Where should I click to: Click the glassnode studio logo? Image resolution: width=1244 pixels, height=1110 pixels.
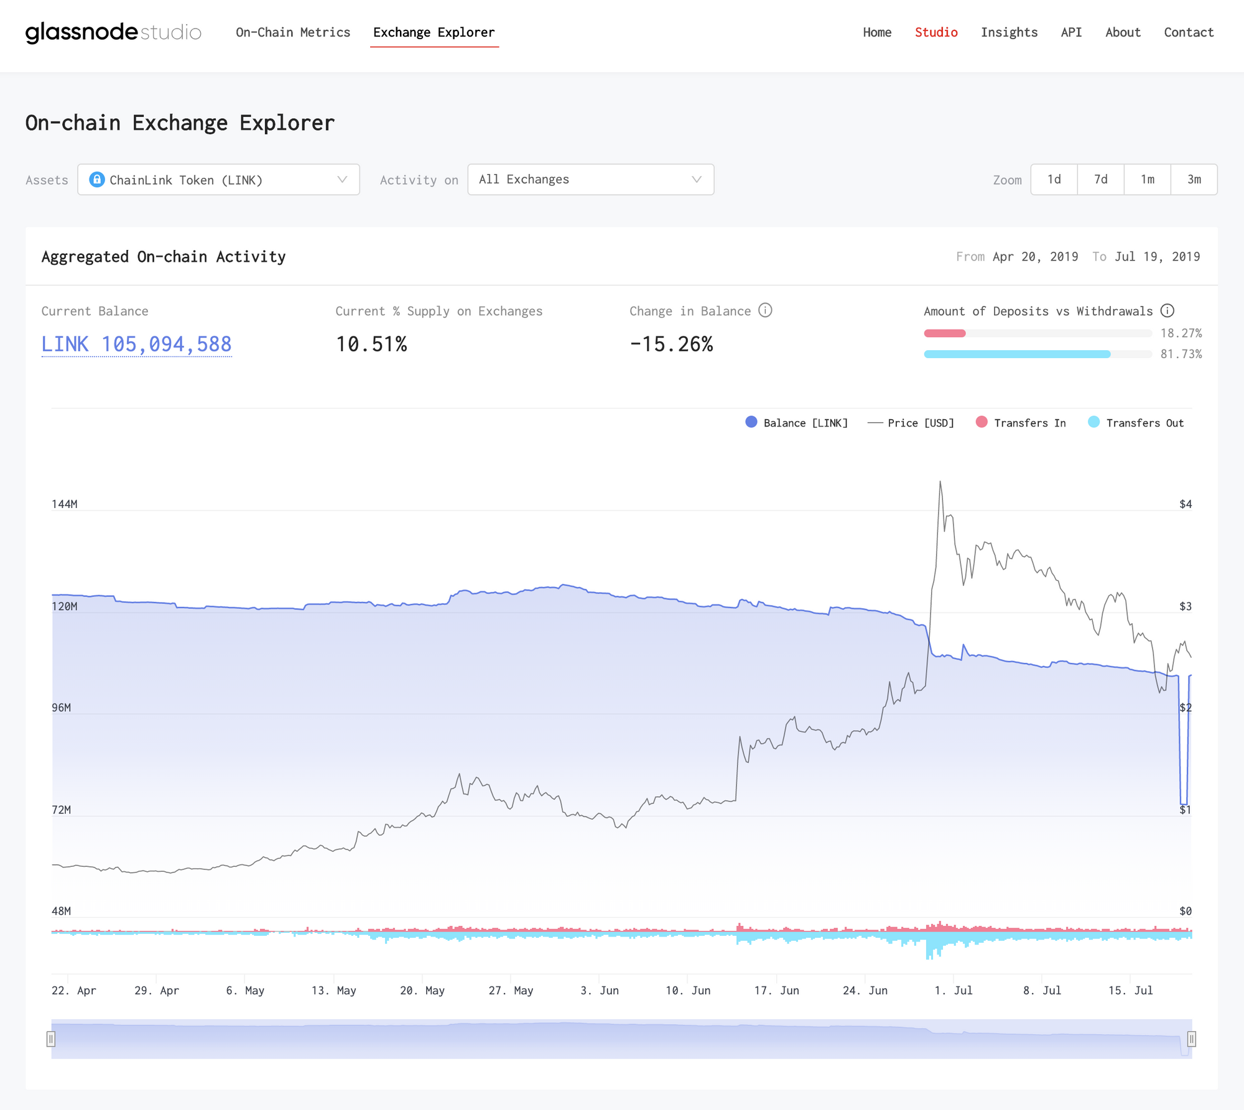113,32
